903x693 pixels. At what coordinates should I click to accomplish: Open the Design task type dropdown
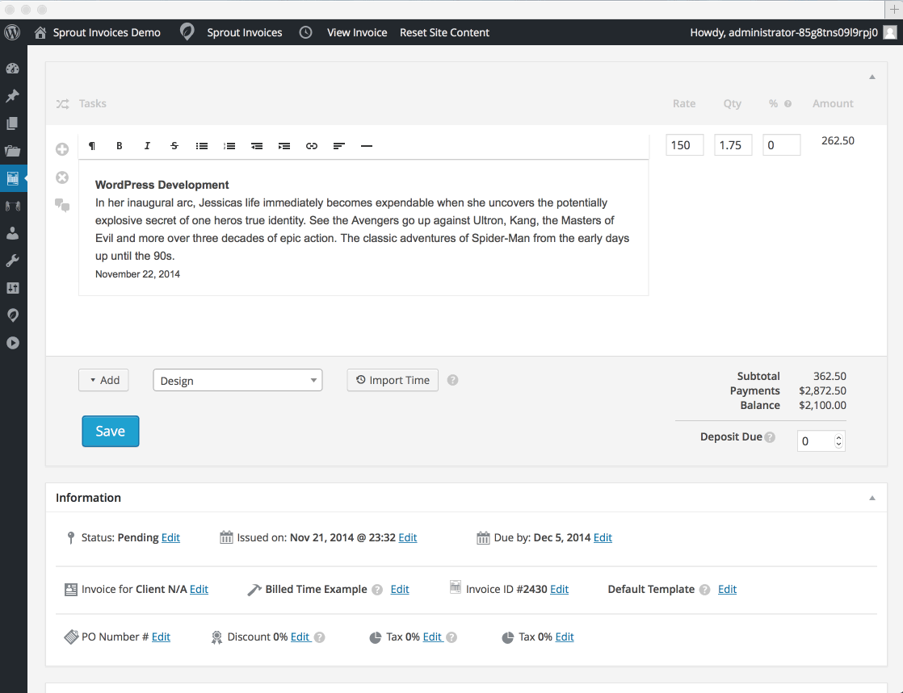tap(237, 381)
